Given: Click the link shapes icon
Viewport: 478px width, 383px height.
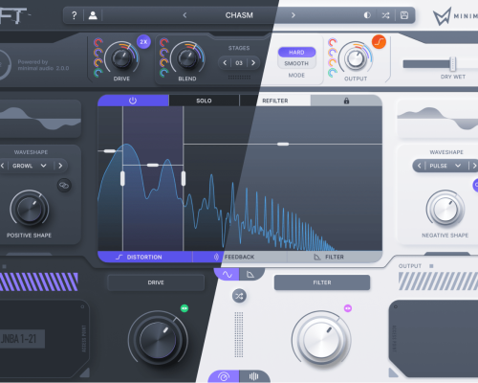Looking at the screenshot, I should point(64,186).
